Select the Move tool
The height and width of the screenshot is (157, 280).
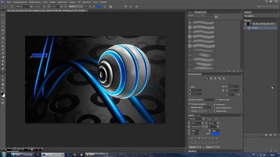pyautogui.click(x=3, y=15)
